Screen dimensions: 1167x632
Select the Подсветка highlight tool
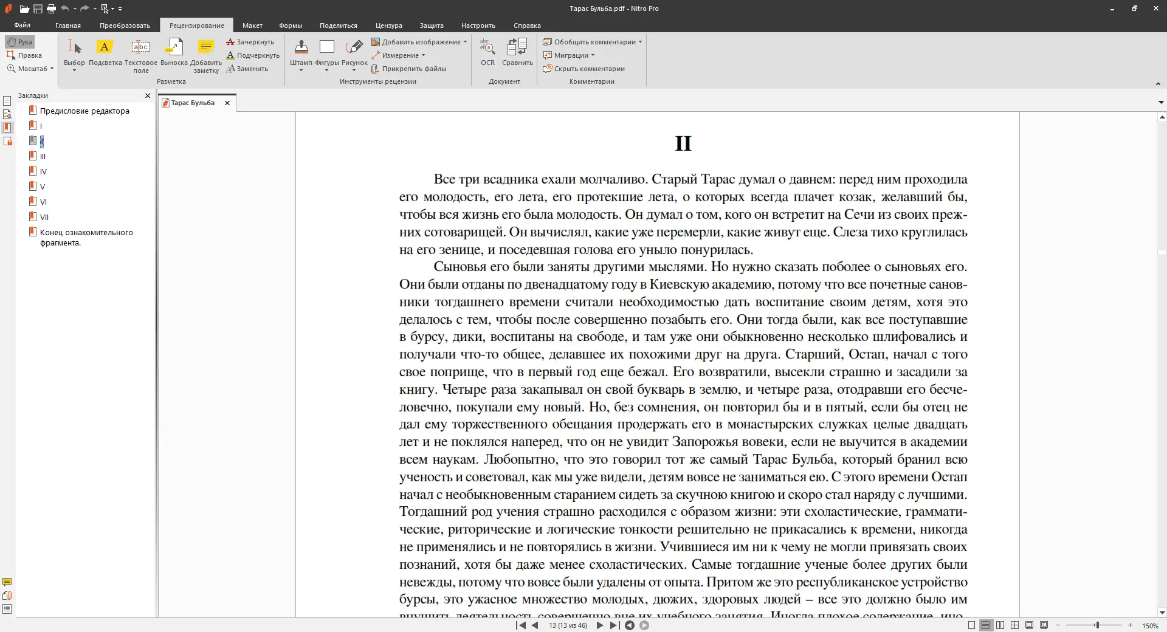click(105, 53)
